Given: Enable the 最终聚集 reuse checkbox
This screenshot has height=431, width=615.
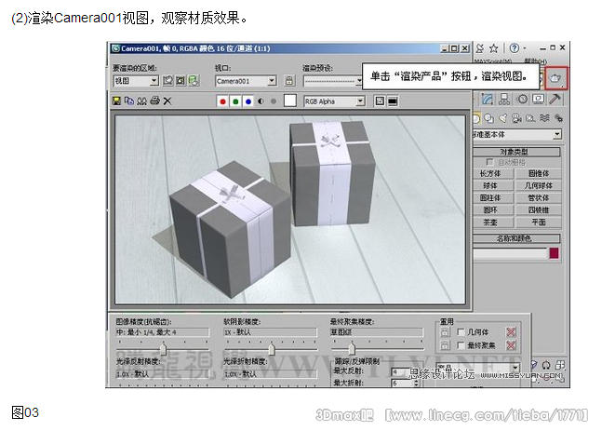Looking at the screenshot, I should point(461,345).
